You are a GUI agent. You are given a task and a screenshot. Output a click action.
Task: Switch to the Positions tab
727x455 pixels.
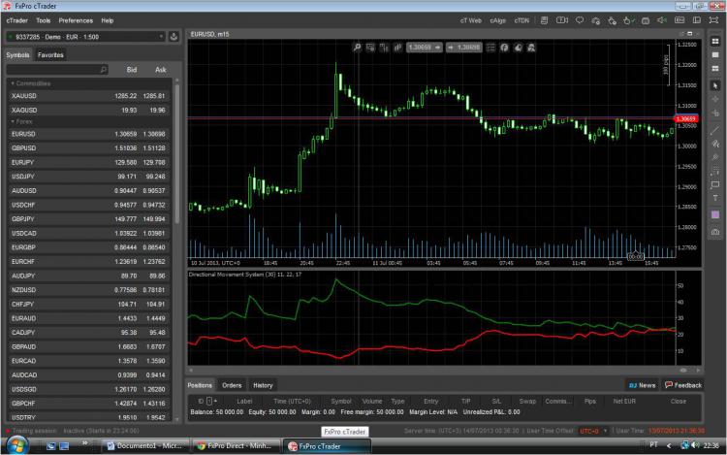click(200, 385)
